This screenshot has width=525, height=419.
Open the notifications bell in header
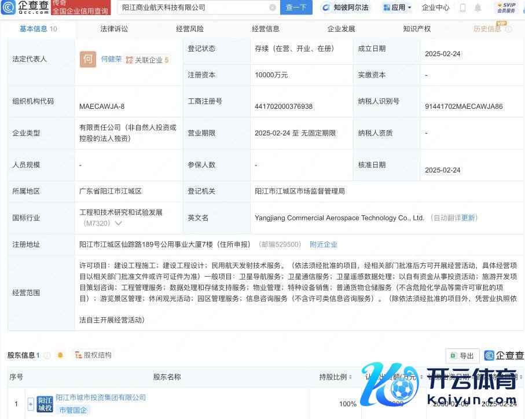tap(478, 8)
